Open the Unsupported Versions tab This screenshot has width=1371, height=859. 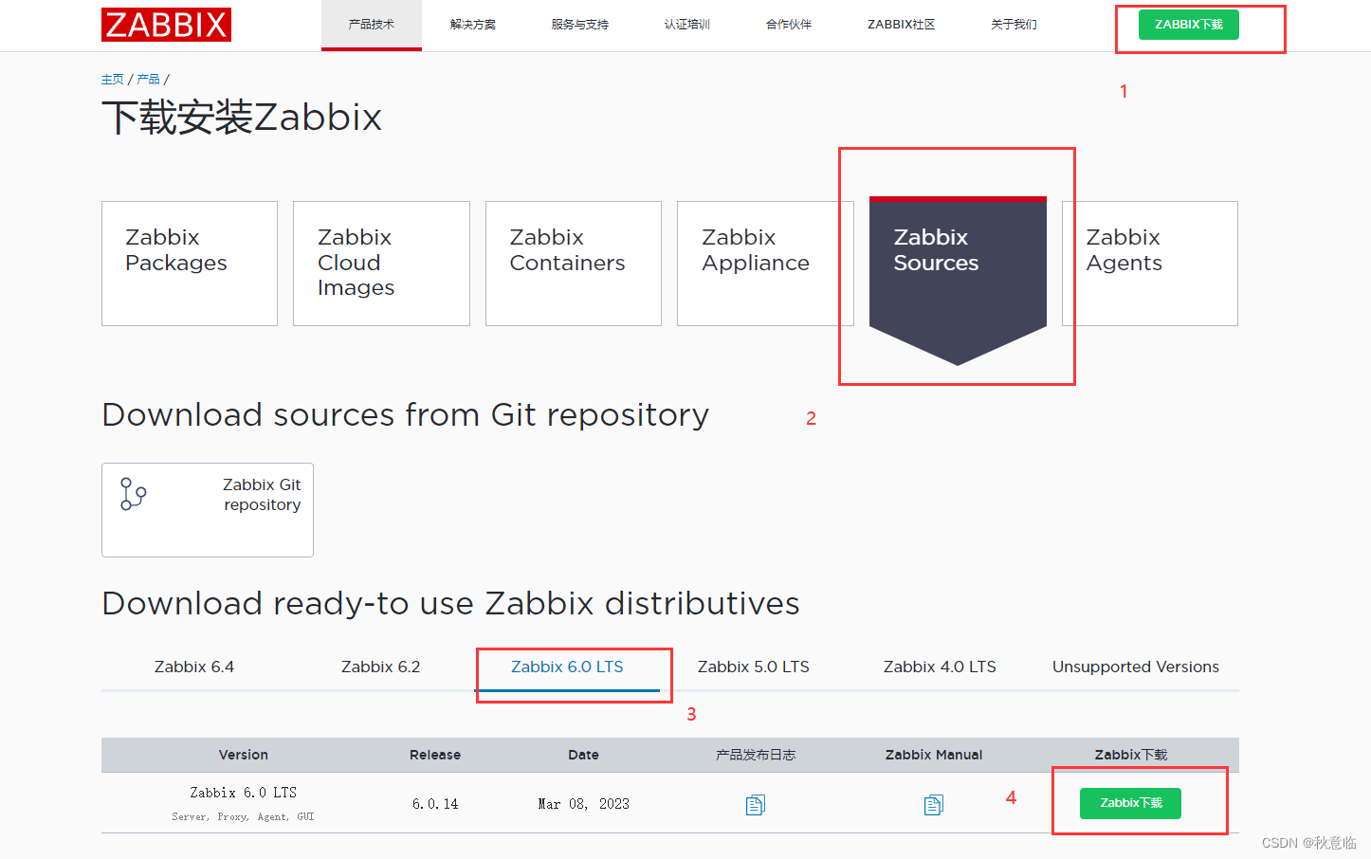point(1135,667)
